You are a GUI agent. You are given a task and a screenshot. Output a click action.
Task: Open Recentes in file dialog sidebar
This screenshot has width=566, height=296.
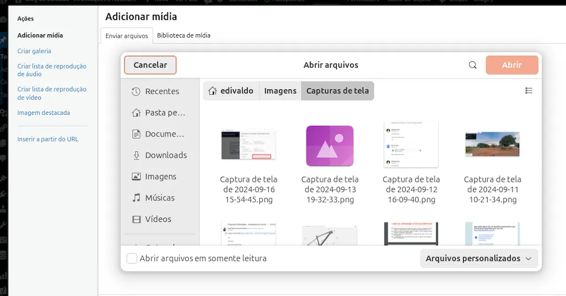click(162, 92)
